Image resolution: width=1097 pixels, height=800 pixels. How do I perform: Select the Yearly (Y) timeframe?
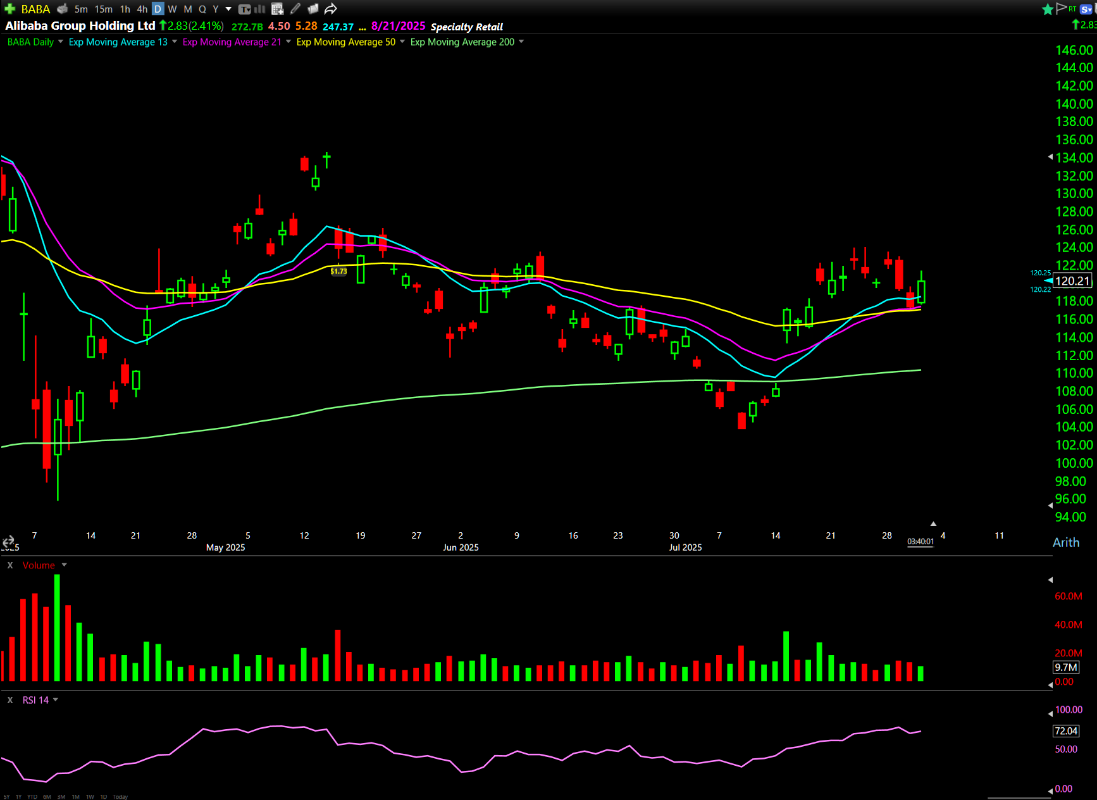(216, 9)
